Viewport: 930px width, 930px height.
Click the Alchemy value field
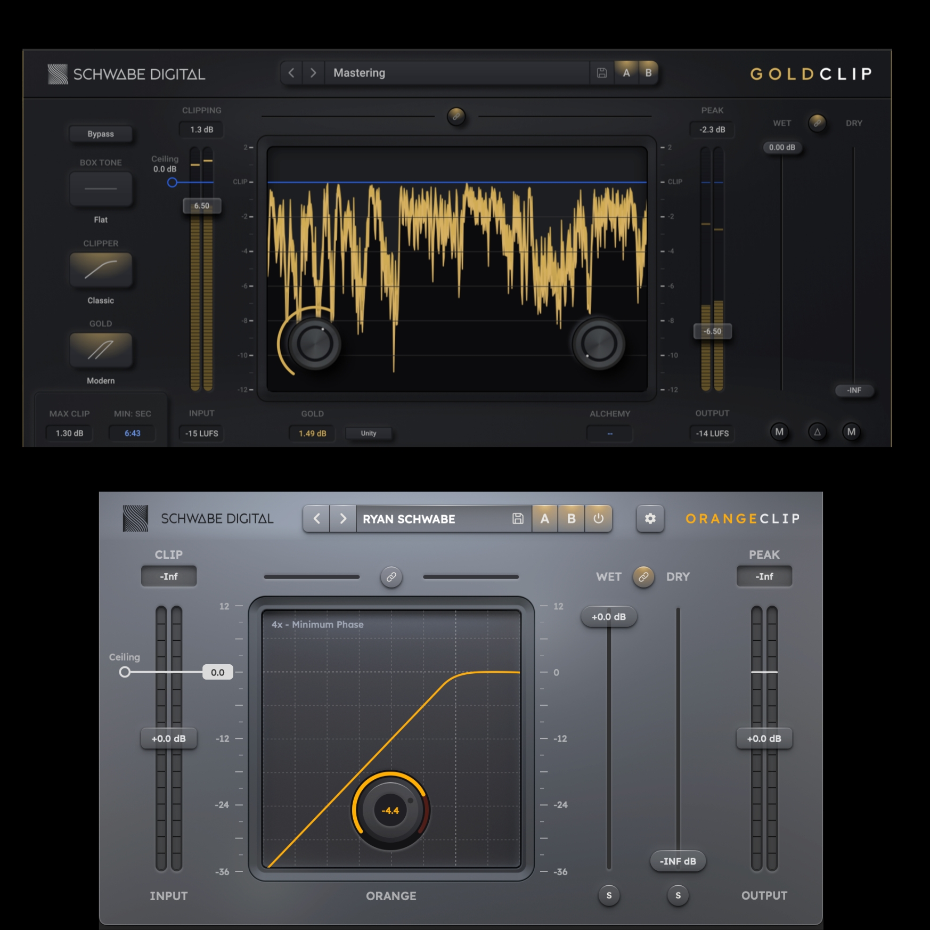610,434
